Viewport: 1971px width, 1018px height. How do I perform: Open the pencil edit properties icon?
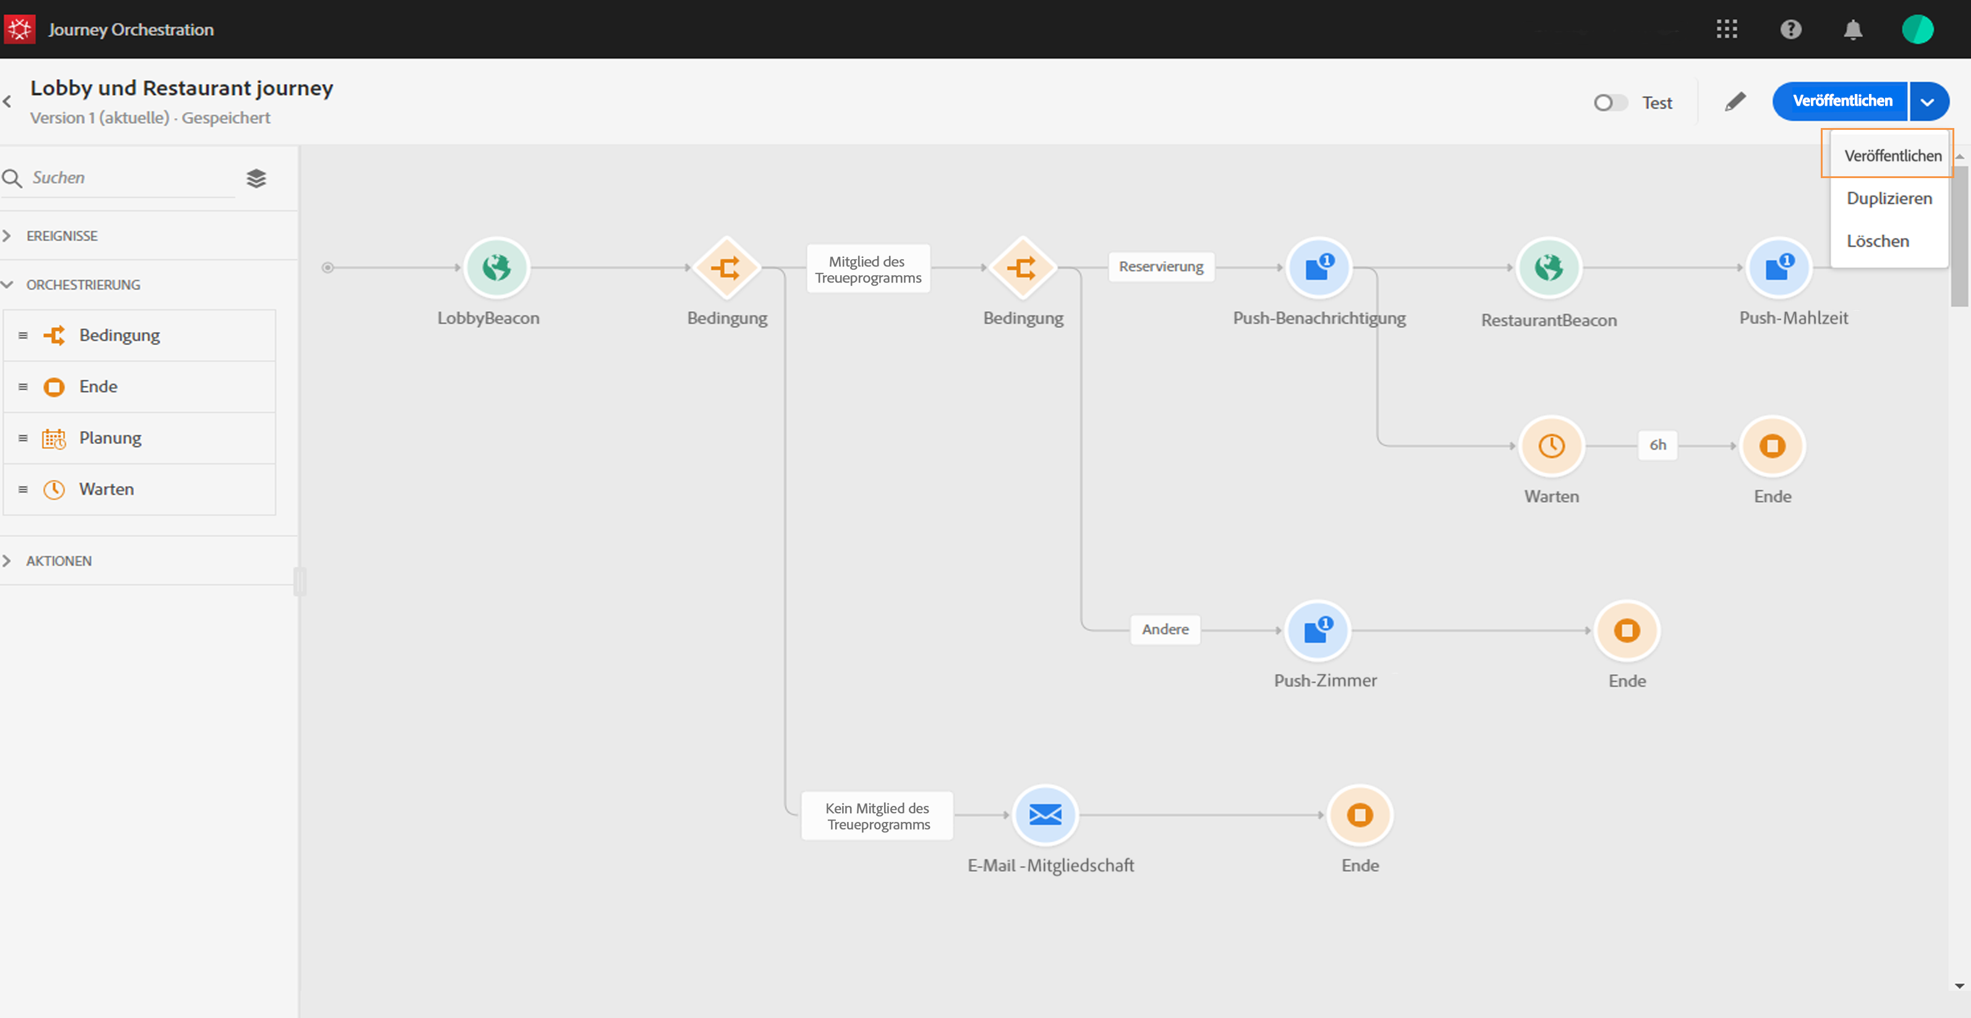[1735, 102]
